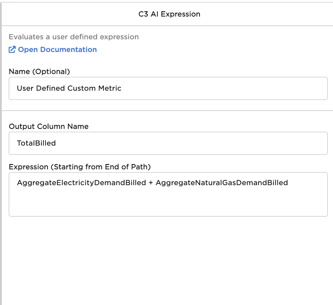Click the divider line above Output Column Name
Image resolution: width=333 pixels, height=305 pixels.
tap(167, 111)
